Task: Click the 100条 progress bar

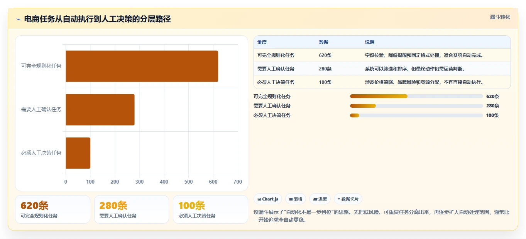Action: (x=416, y=115)
